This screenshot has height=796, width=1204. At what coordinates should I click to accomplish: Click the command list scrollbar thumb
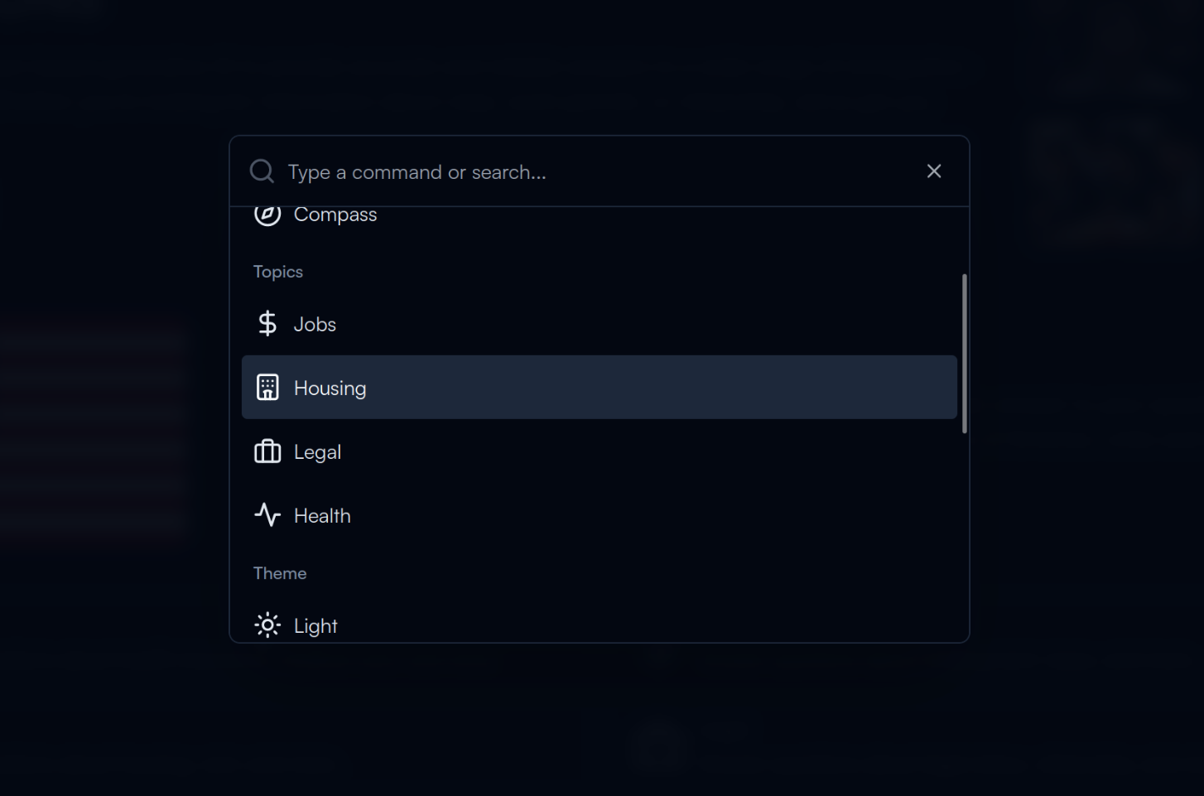[965, 354]
